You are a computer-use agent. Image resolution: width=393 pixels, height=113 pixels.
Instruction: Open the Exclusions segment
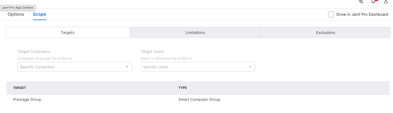(325, 33)
